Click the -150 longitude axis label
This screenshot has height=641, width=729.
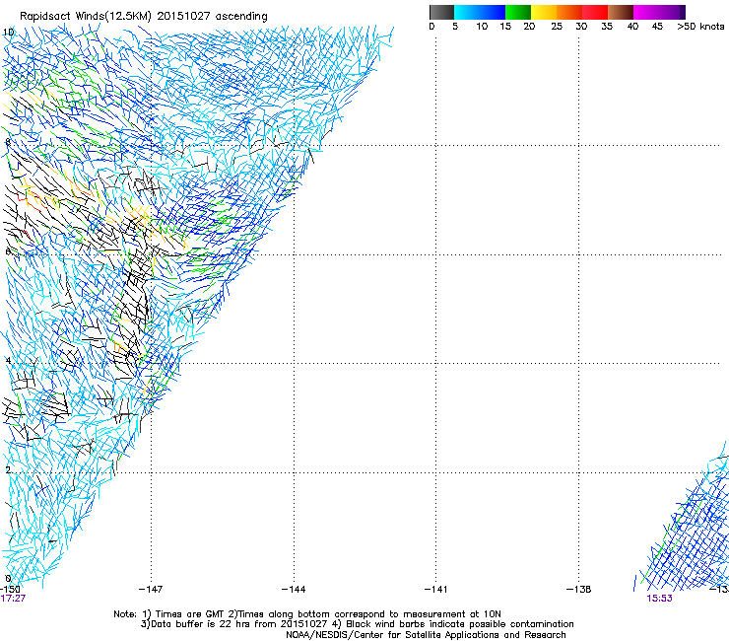pos(10,590)
